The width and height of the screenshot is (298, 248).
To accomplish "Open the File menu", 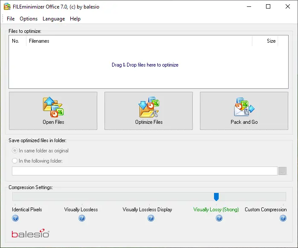I will click(x=11, y=19).
